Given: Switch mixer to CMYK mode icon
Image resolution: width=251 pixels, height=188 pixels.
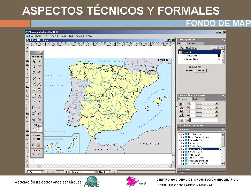Looking at the screenshot, I should coord(182,104).
